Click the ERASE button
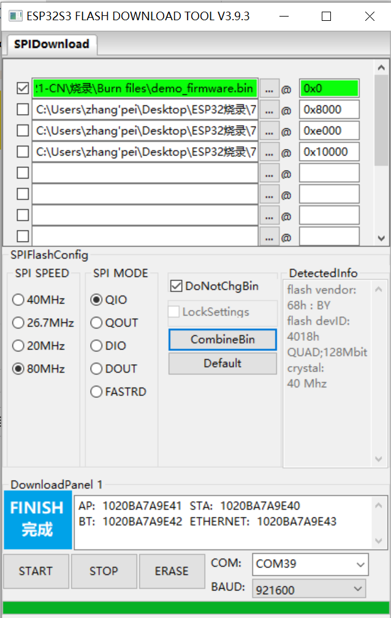The width and height of the screenshot is (391, 618). coord(172,571)
